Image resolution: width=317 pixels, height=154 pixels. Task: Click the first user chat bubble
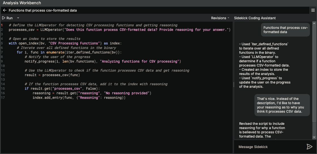tap(285, 30)
